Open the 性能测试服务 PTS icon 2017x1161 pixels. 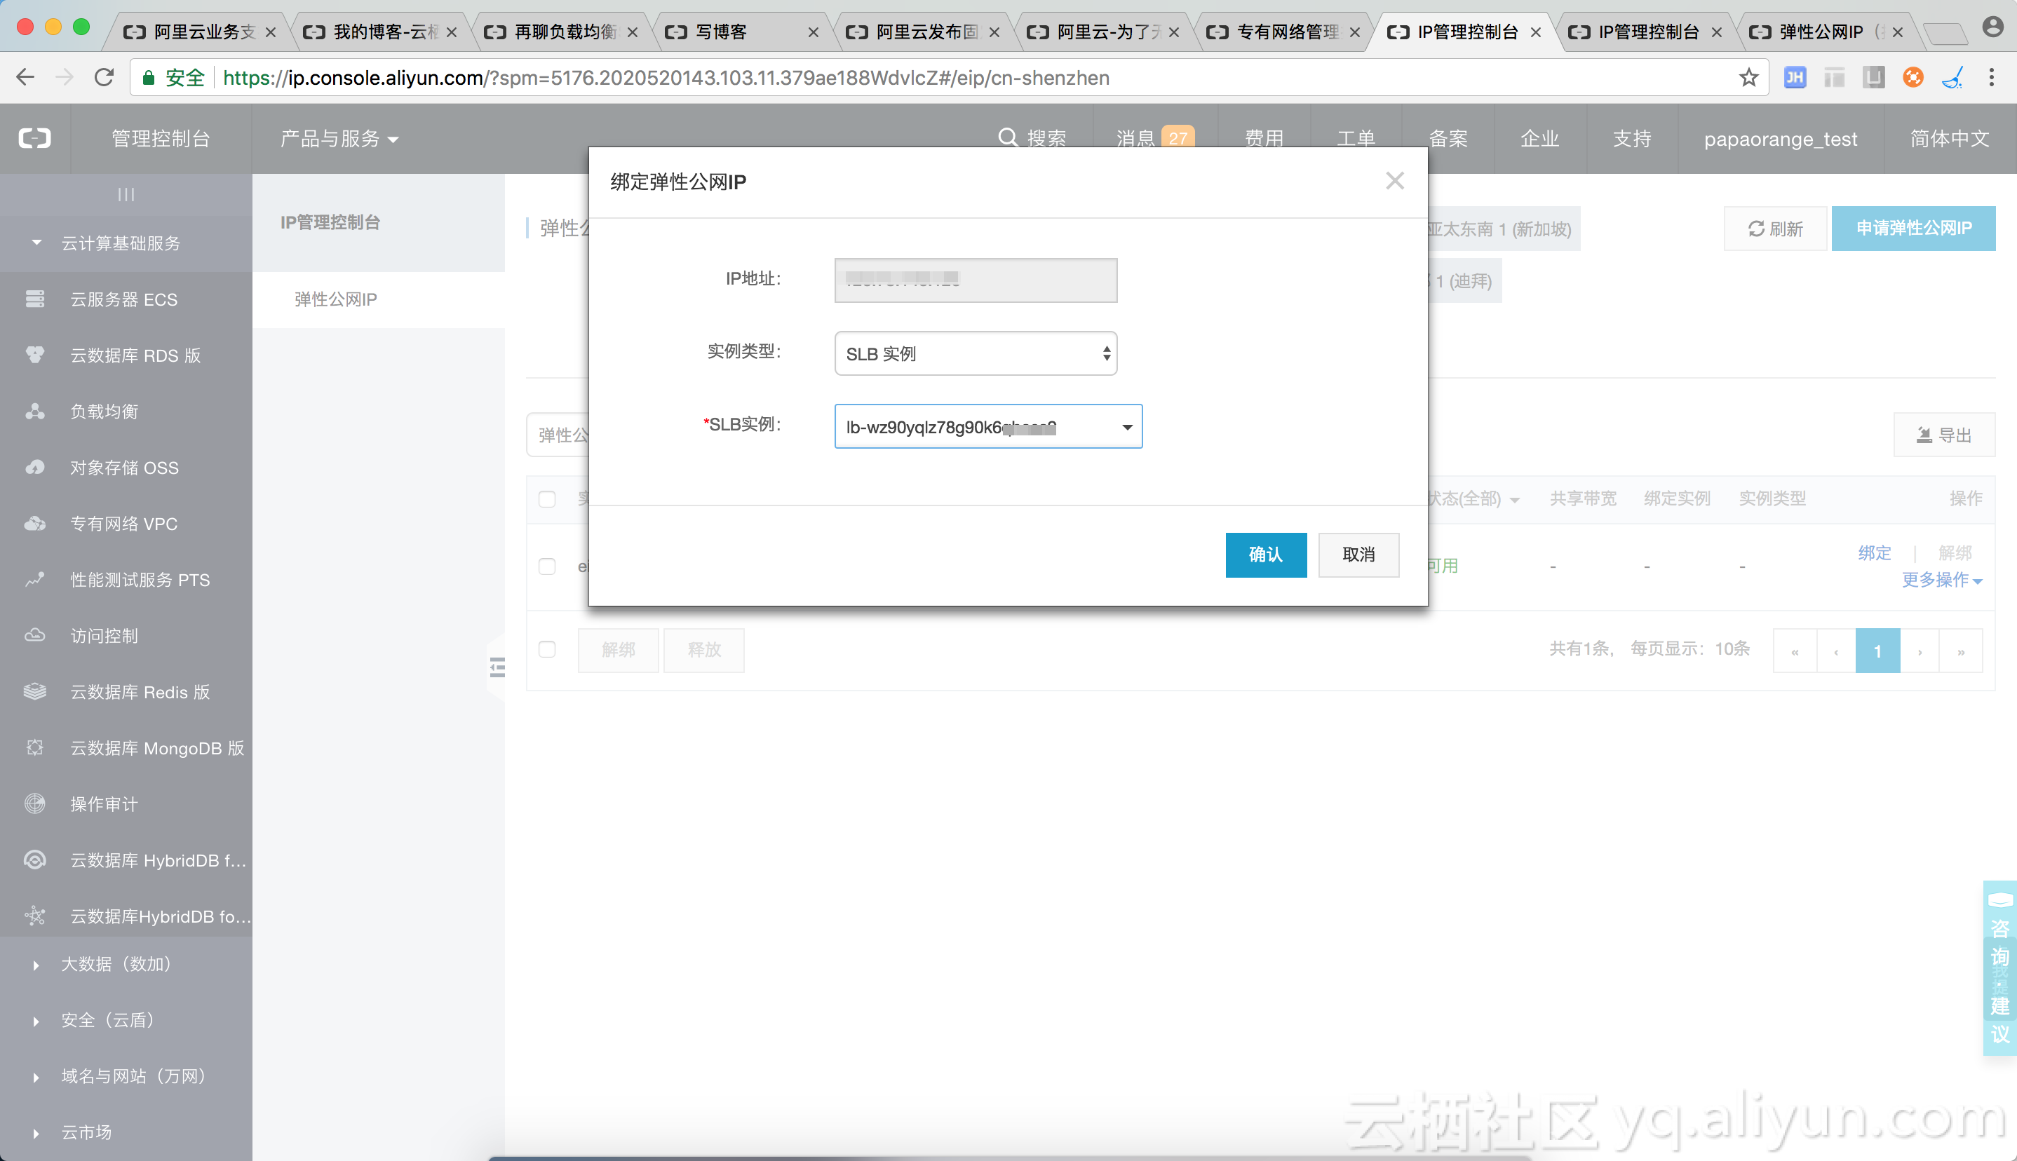(x=35, y=580)
